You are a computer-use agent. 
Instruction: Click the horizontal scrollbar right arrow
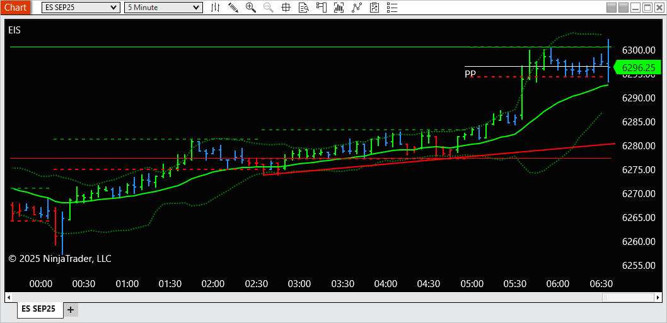659,297
